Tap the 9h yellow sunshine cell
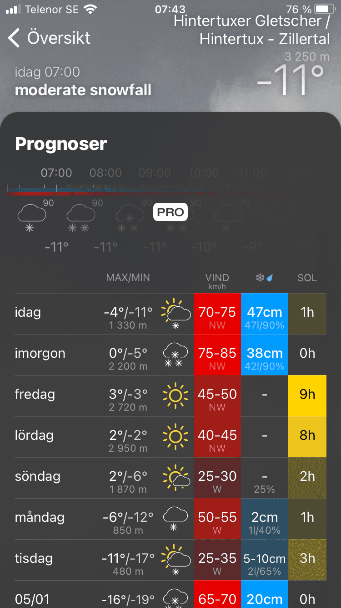Viewport: 341px width, 608px height. point(307,396)
